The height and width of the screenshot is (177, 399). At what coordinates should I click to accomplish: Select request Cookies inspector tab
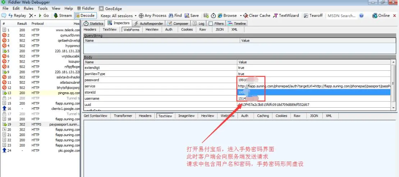coord(187,29)
